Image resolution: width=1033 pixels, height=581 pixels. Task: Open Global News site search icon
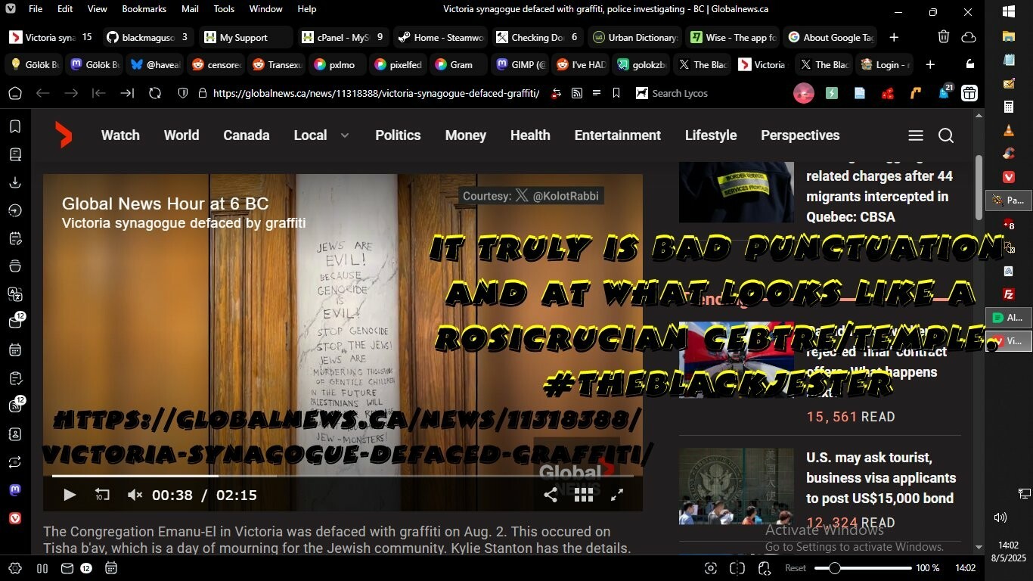[946, 135]
